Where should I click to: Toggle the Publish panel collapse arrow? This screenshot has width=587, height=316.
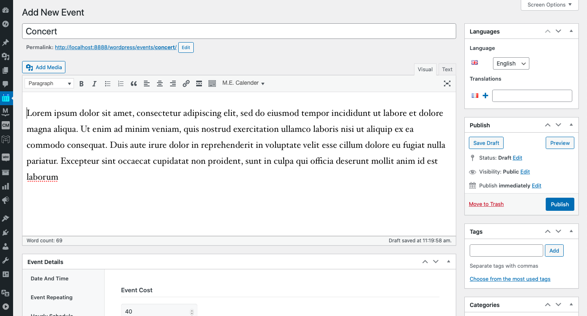pos(571,125)
